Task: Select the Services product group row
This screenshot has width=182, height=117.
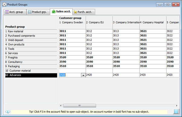Action: (x=31, y=53)
